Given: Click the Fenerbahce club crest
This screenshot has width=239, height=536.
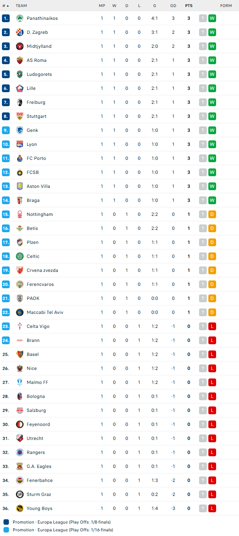Looking at the screenshot, I should (20, 480).
